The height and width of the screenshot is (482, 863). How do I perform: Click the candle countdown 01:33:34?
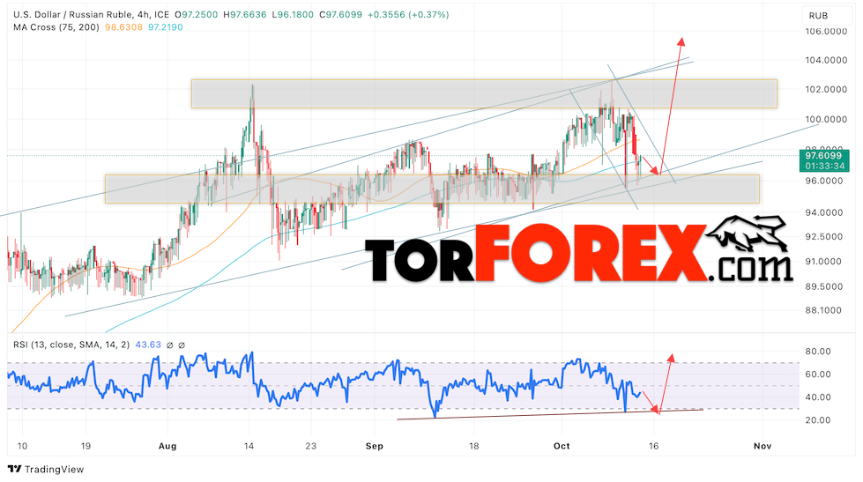coord(824,166)
